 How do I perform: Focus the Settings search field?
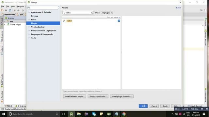(x=43, y=7)
